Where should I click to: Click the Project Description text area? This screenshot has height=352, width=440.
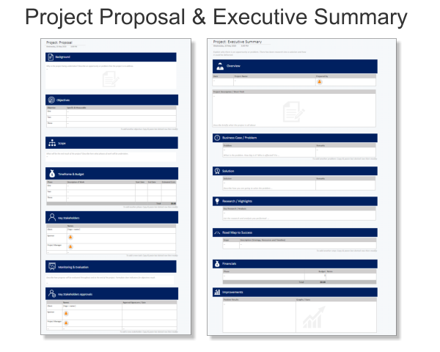tap(294, 110)
